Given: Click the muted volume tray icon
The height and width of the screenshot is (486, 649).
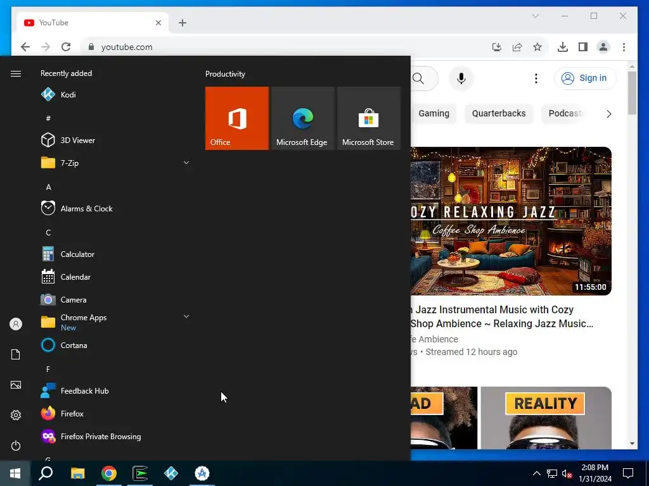Looking at the screenshot, I should (x=567, y=473).
